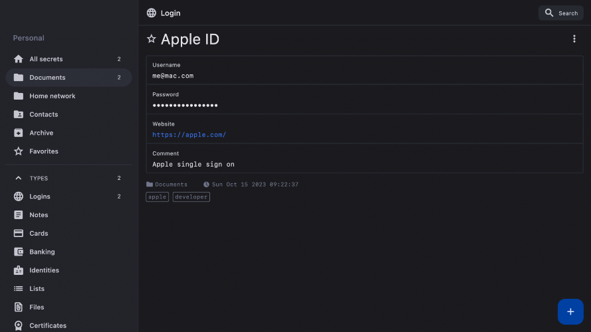Viewport: 591px width, 332px height.
Task: Select Home network folder label
Action: [x=53, y=96]
